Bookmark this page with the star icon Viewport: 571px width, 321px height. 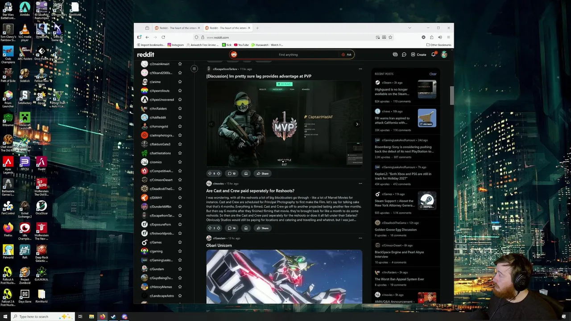click(x=390, y=37)
